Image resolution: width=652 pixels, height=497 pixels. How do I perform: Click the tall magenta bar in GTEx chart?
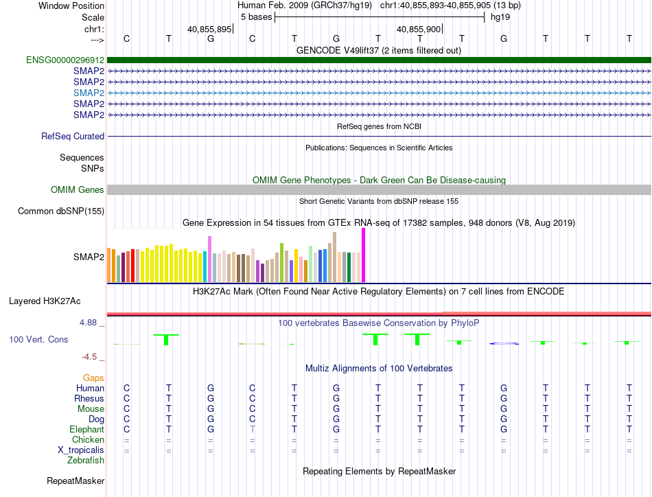364,255
